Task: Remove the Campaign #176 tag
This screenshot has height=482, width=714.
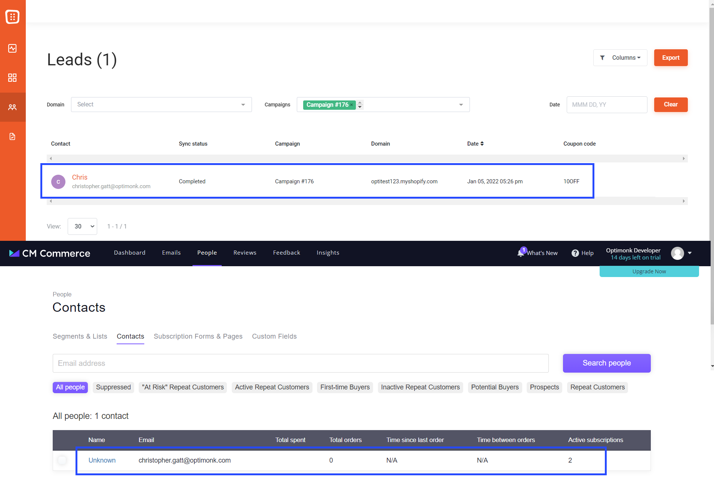Action: pyautogui.click(x=351, y=105)
